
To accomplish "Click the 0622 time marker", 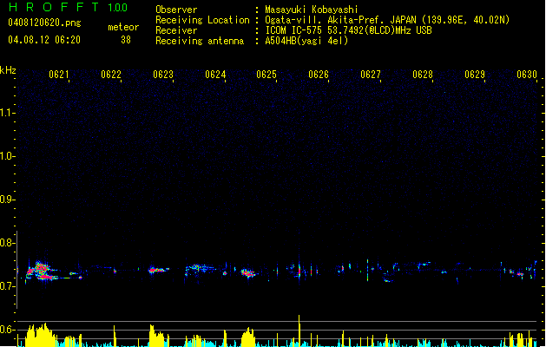I will click(x=111, y=75).
